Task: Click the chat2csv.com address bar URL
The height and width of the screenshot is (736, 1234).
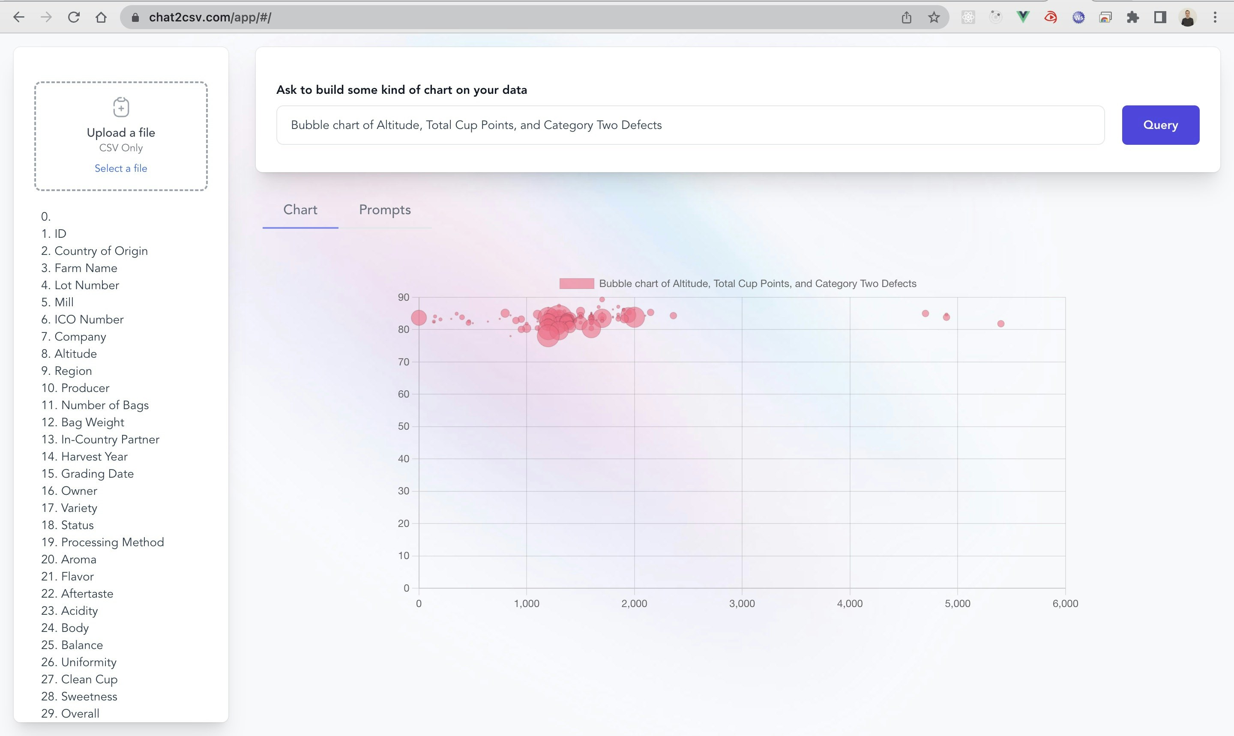Action: pos(210,18)
